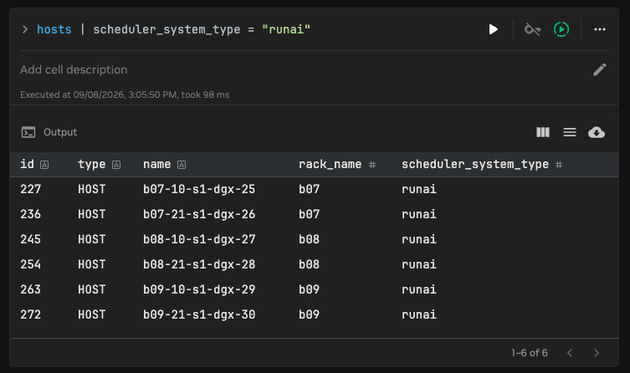Sort by the name column header
The width and height of the screenshot is (630, 373).
tap(157, 164)
